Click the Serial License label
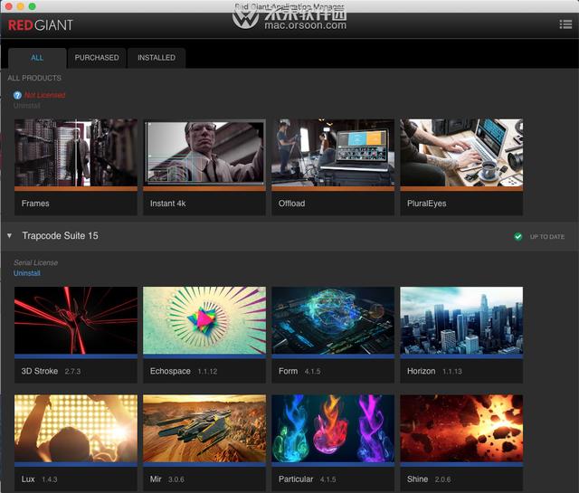 pyautogui.click(x=36, y=262)
